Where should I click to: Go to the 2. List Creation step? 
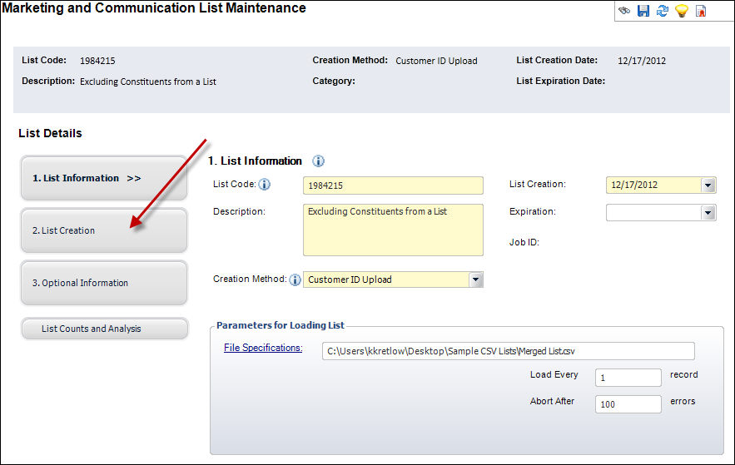104,230
